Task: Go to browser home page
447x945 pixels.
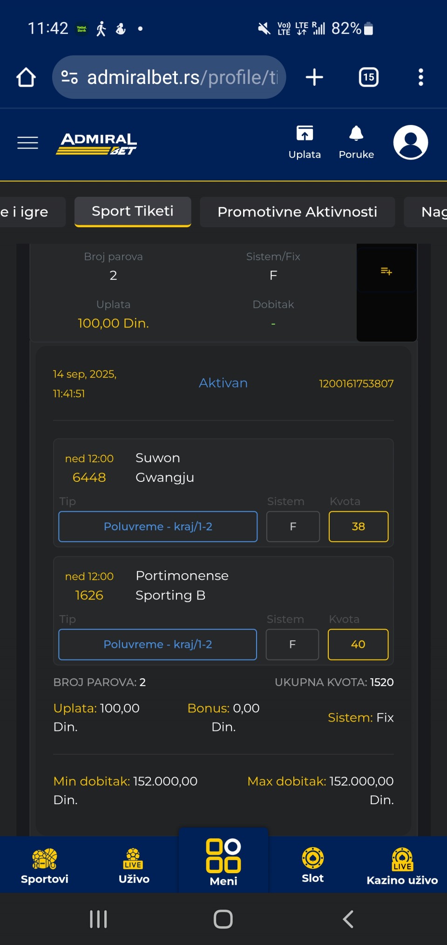Action: [x=26, y=77]
